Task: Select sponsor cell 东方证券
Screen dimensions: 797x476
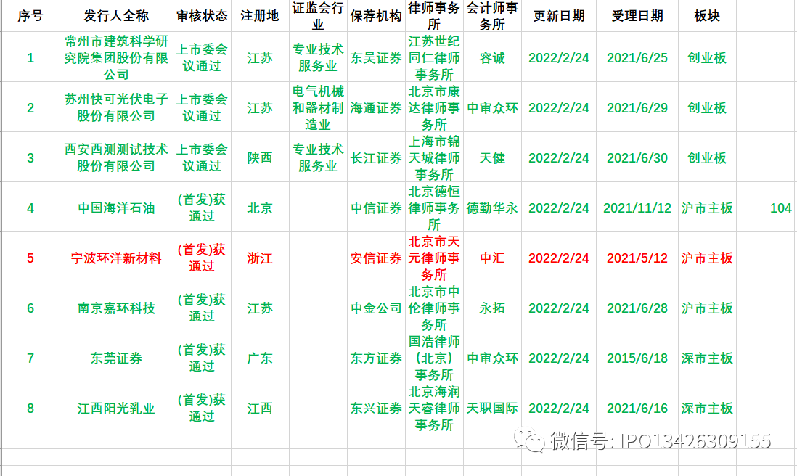Action: (x=376, y=358)
